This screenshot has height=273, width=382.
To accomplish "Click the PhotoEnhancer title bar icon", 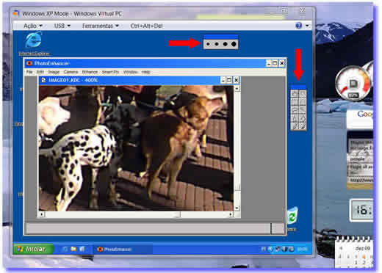I will 29,63.
